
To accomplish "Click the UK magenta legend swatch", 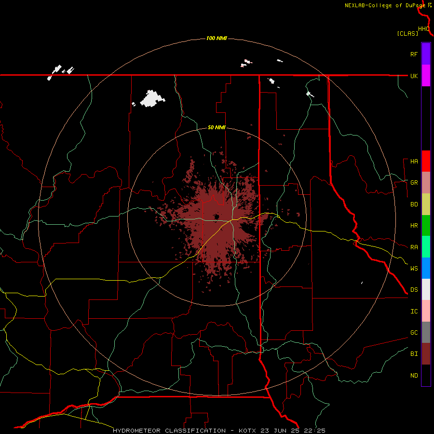I will [426, 76].
